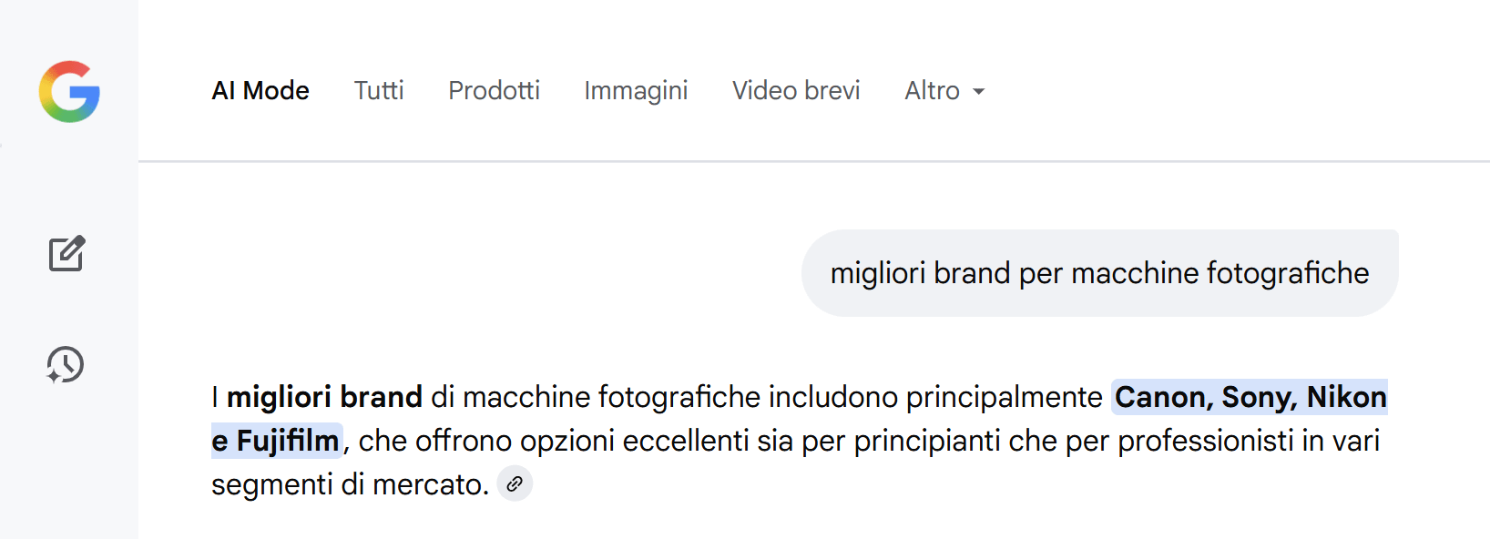Click the G logo to return home
The width and height of the screenshot is (1490, 539).
coord(67,91)
